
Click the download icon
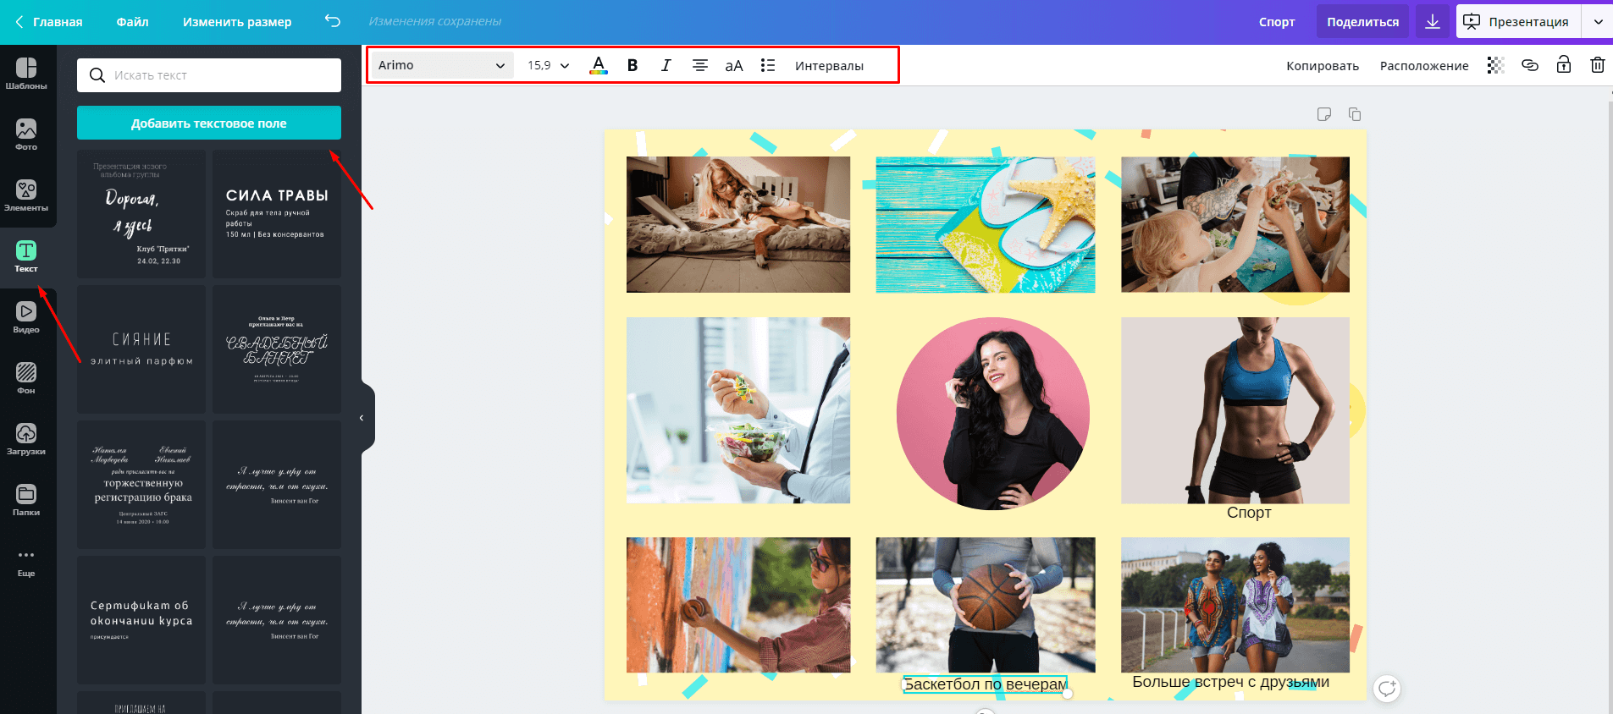click(1432, 21)
